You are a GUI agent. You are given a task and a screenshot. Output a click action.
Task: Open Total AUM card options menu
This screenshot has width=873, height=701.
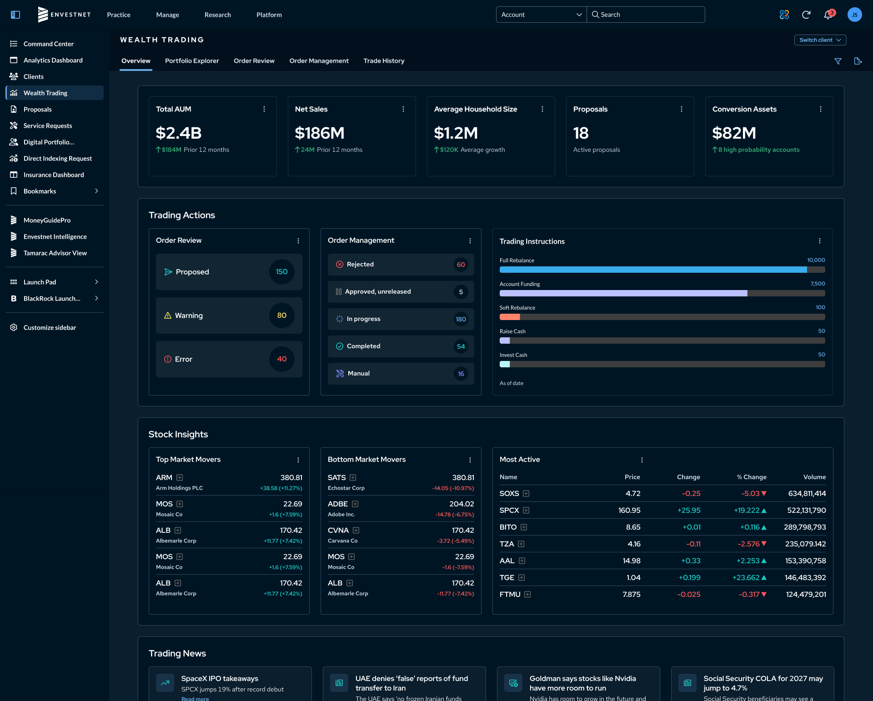point(264,109)
